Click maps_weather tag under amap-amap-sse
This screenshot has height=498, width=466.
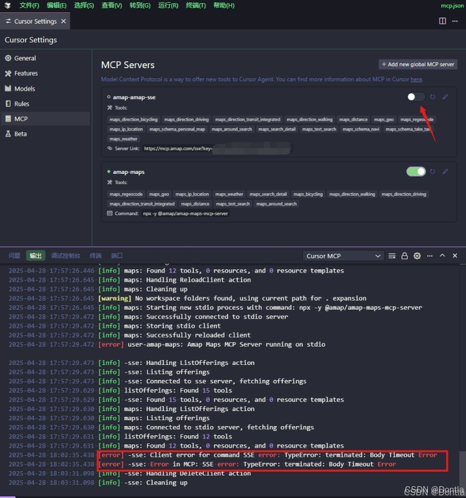[x=123, y=139]
